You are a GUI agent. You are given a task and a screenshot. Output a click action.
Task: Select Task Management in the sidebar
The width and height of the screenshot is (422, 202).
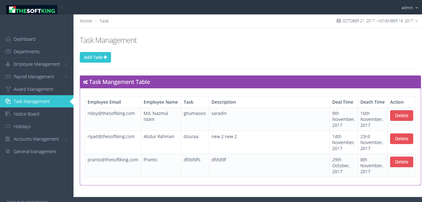[32, 101]
